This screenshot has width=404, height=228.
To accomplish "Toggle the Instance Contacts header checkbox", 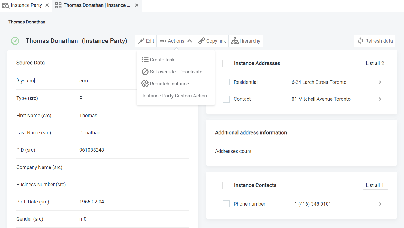I will tap(226, 185).
